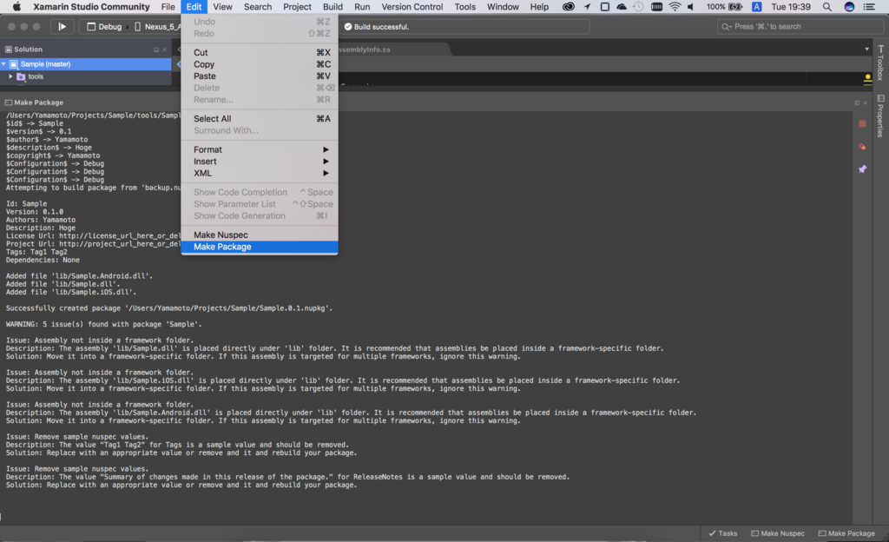This screenshot has width=889, height=542.
Task: Click the location arrow icon in menu bar
Action: point(587,7)
